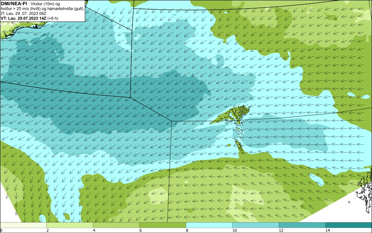Select the 6–8 m/s dark green legend swatch
The height and width of the screenshot is (233, 372).
(x=163, y=225)
